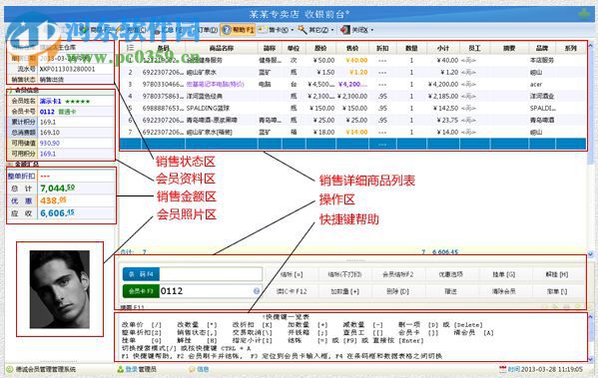Select the 青岛啤酒-原浆黑啤 product row
The image size is (598, 378).
(x=353, y=120)
